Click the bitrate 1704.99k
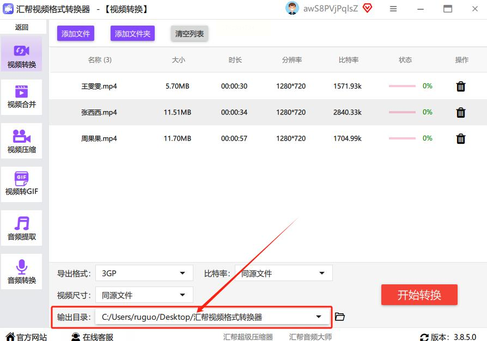The image size is (487, 341). [347, 138]
